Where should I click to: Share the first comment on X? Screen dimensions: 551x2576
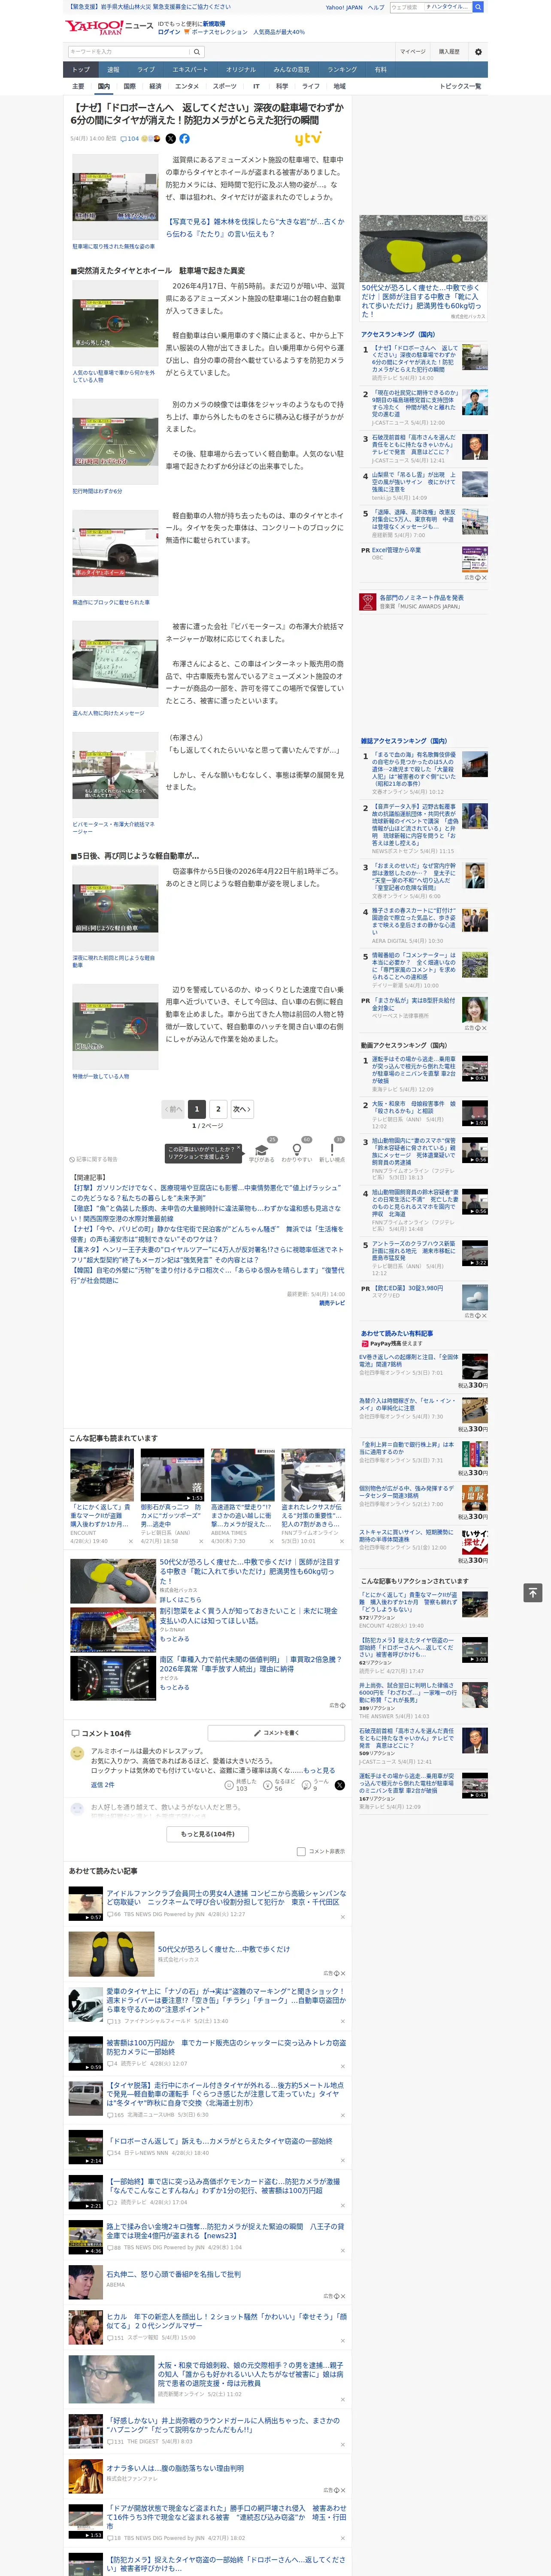tap(340, 1785)
